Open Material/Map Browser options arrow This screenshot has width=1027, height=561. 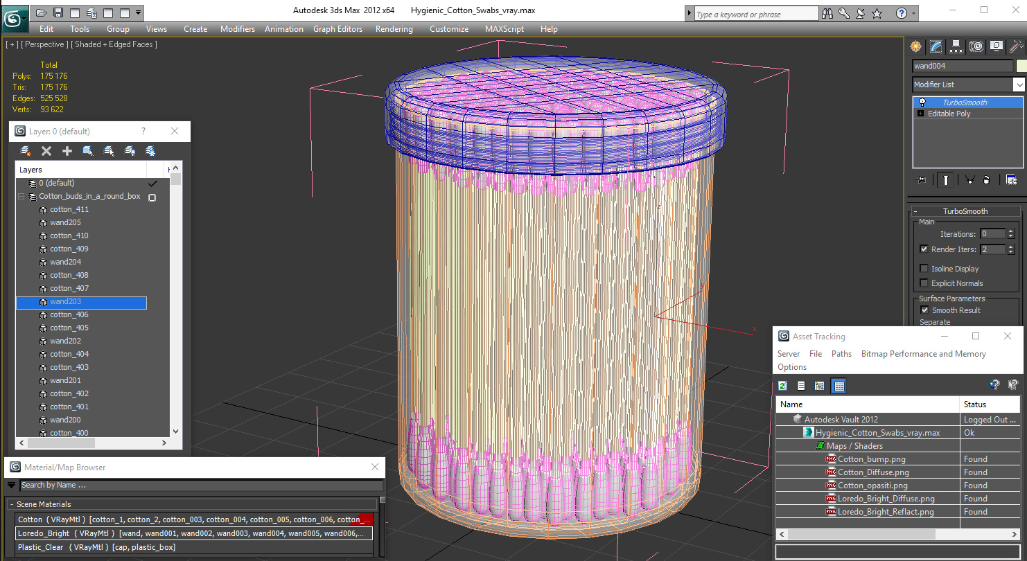(x=12, y=486)
